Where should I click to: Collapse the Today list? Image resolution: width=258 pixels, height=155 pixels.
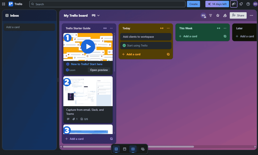pos(162,28)
